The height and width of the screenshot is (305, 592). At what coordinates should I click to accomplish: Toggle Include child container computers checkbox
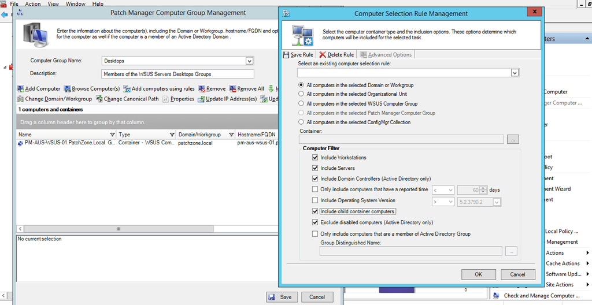315,211
